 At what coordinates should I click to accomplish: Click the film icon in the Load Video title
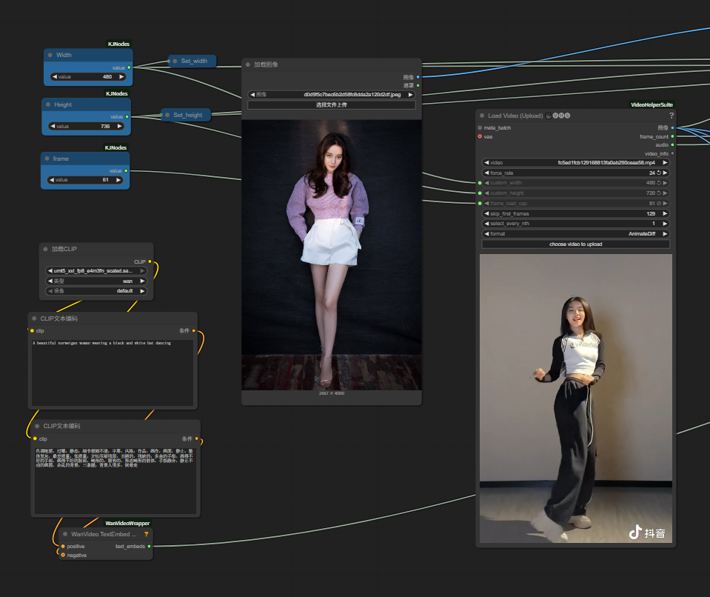(548, 116)
